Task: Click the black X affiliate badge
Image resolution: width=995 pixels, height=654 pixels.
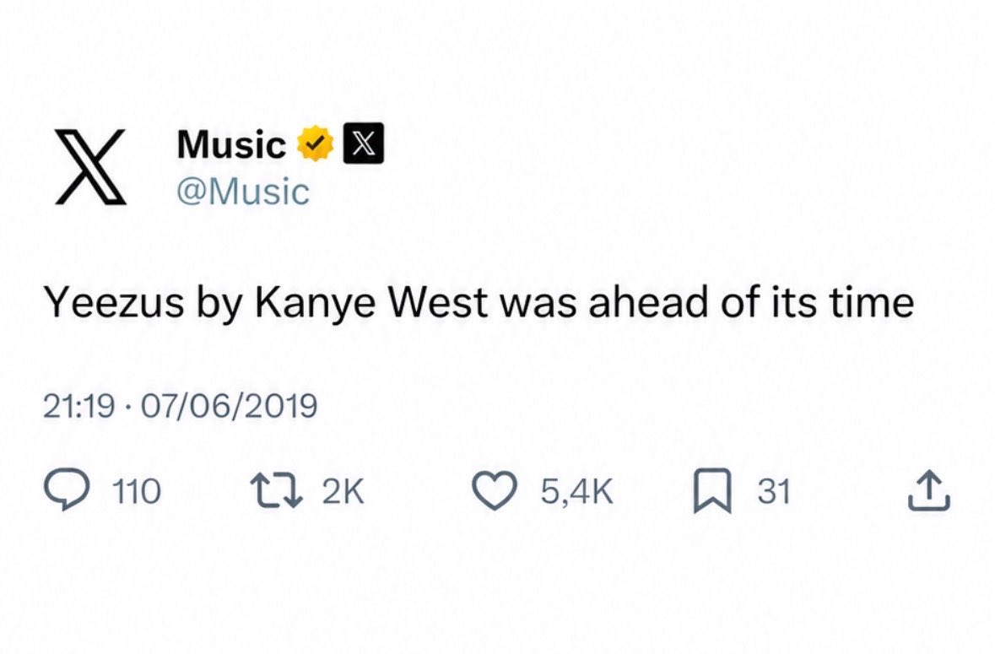Action: point(363,143)
